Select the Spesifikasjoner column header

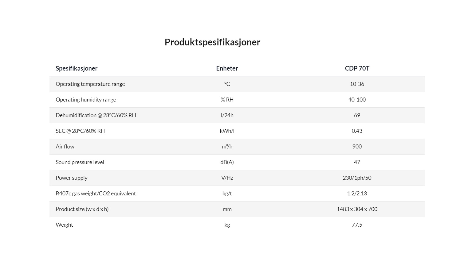click(x=77, y=68)
